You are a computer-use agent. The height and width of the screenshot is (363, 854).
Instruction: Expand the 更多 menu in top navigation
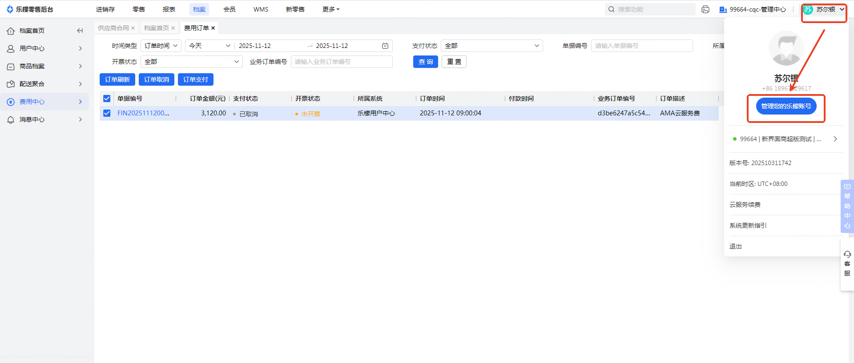coord(330,9)
